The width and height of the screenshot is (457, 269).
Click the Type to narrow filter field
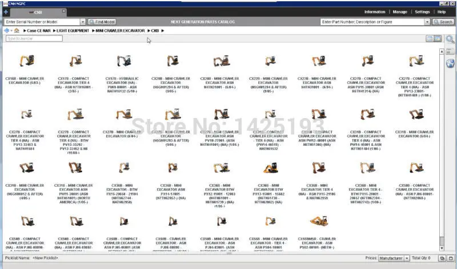[x=34, y=38]
